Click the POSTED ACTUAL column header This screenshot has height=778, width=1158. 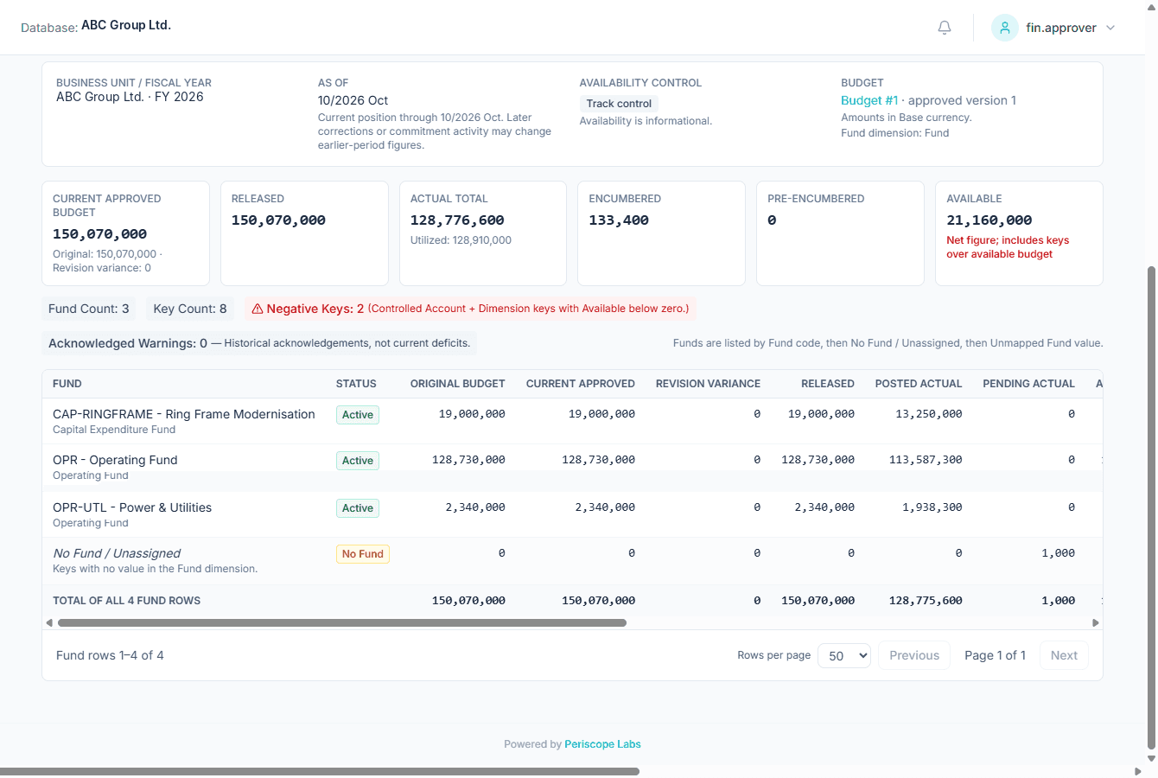(x=919, y=384)
